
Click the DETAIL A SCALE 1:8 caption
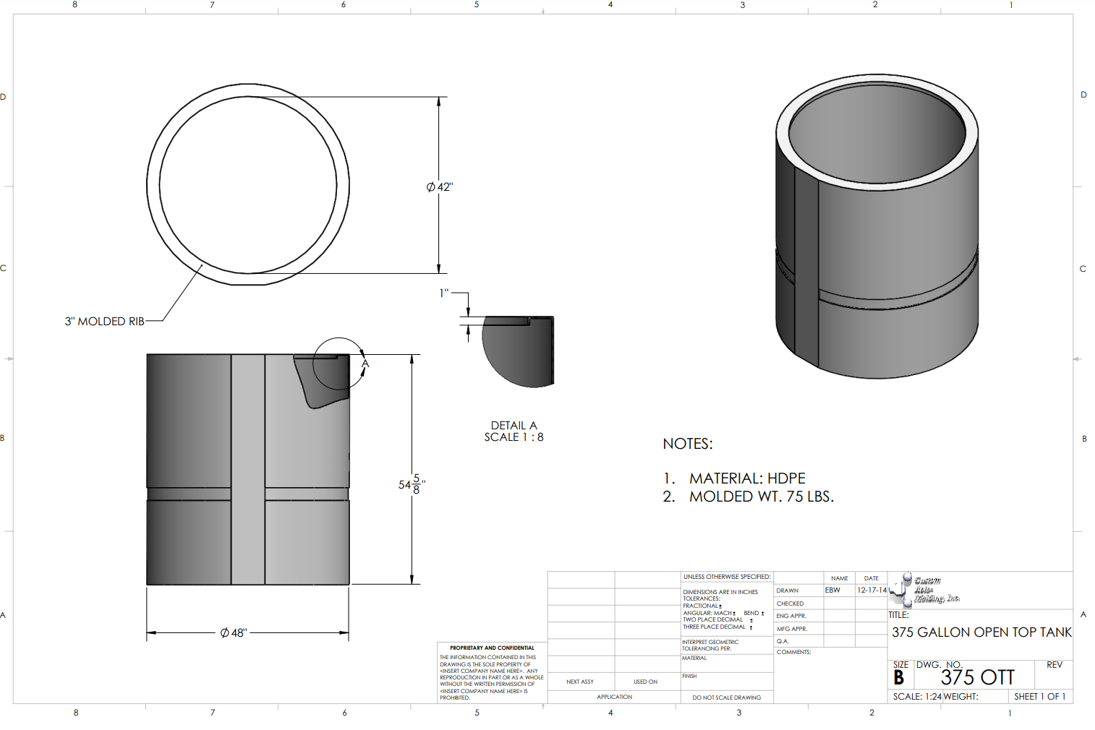514,431
